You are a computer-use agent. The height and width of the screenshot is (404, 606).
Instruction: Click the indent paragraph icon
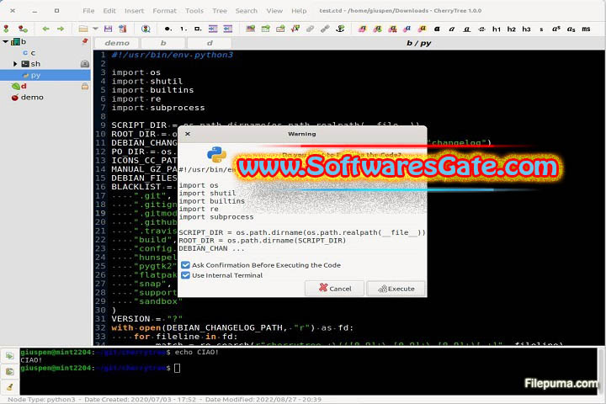pyautogui.click(x=213, y=29)
